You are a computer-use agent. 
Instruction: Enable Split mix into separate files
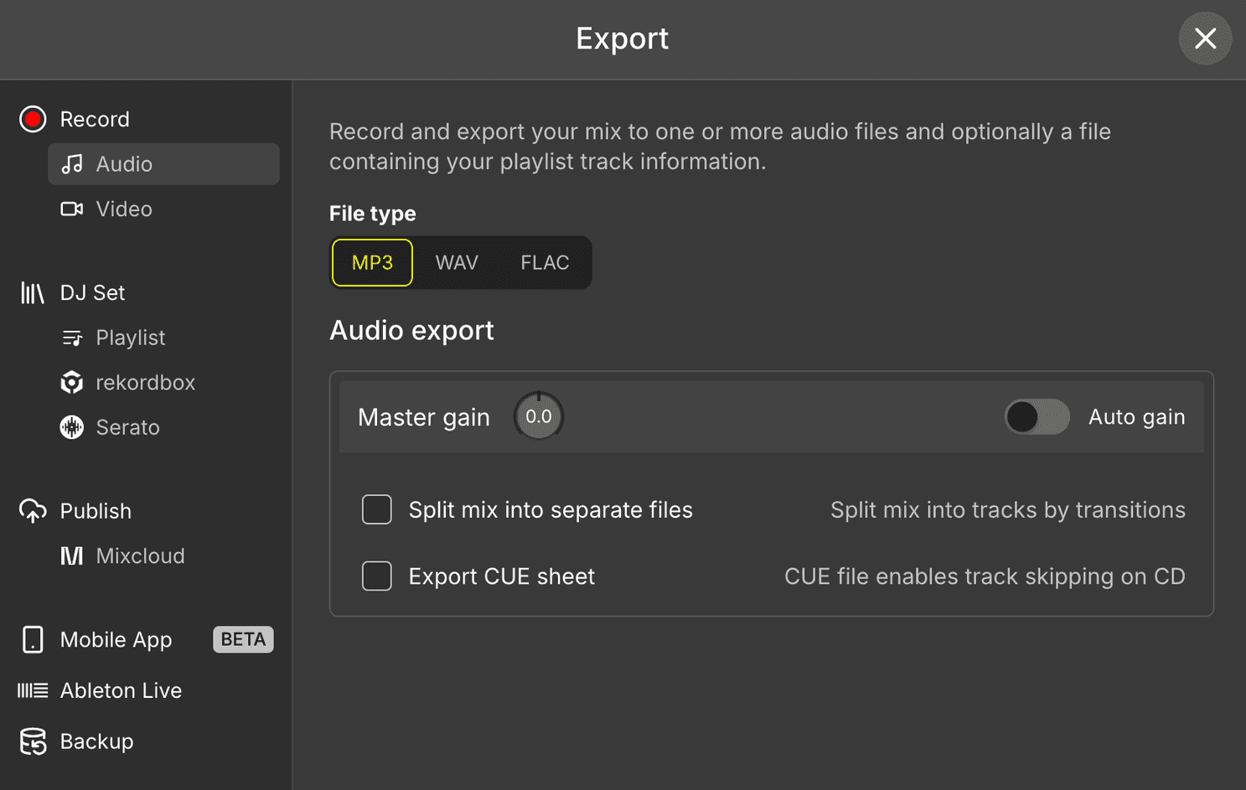377,509
